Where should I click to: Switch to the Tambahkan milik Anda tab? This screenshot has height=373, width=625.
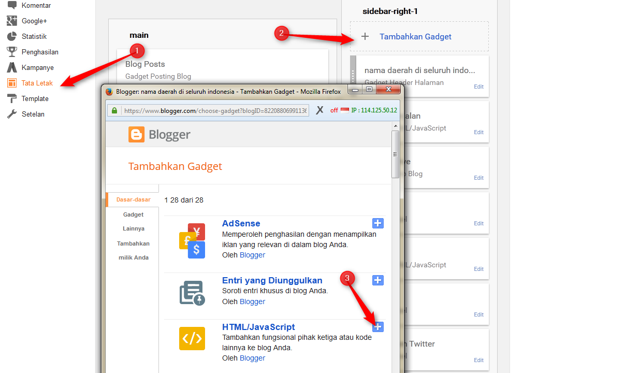click(133, 250)
